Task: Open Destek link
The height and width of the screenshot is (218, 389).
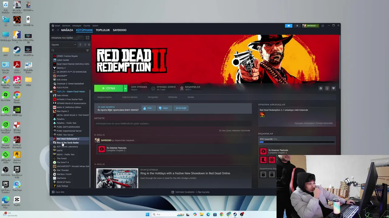Action: click(x=191, y=97)
